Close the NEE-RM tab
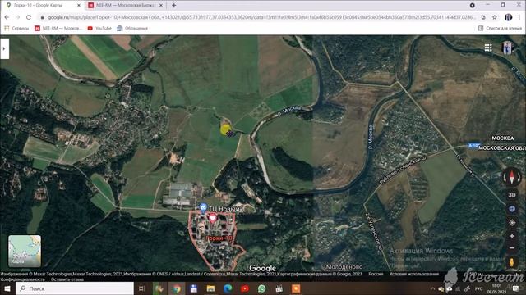This screenshot has height=295, width=526. click(x=161, y=6)
